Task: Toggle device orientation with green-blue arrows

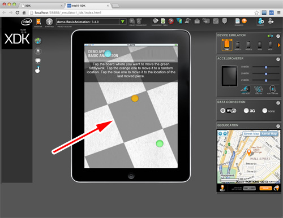Action: coord(270,36)
